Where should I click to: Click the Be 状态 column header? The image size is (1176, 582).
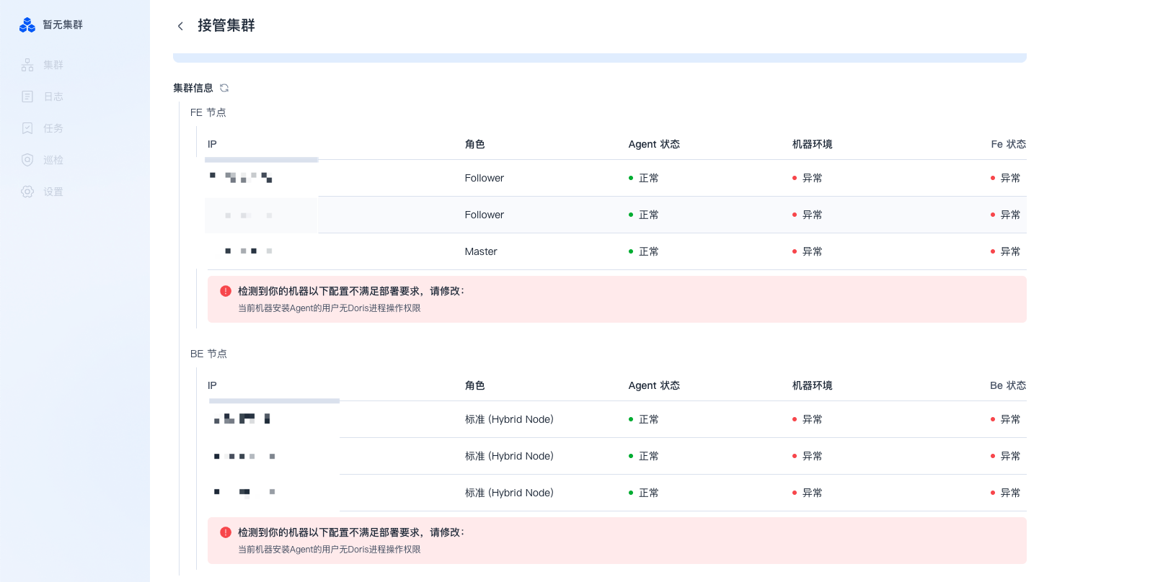click(x=1008, y=385)
